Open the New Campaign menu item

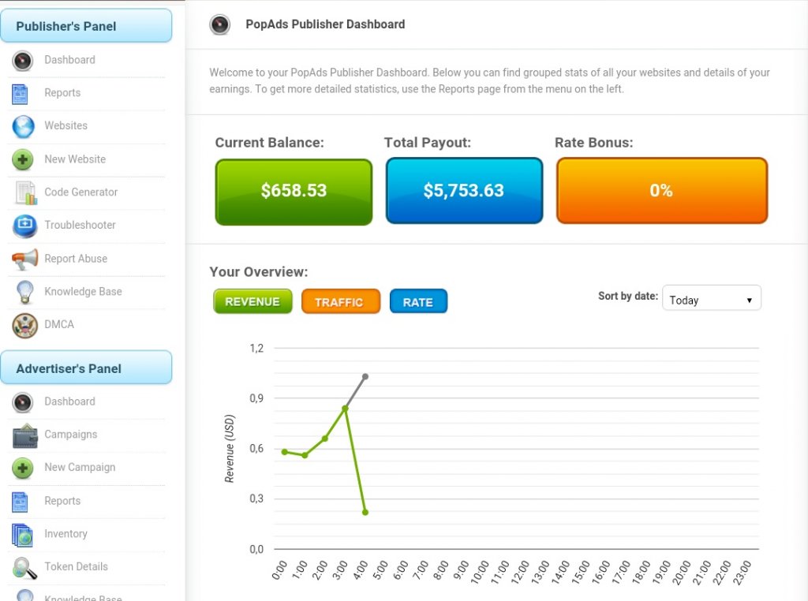[80, 468]
